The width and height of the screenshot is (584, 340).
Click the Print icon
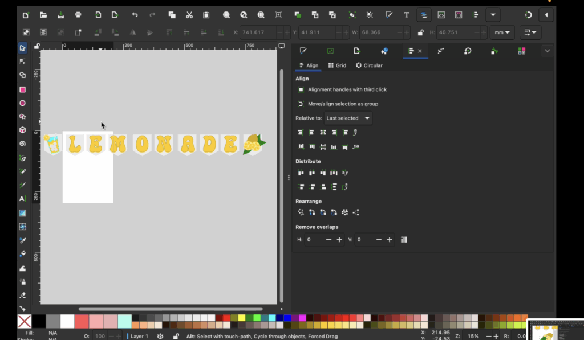[78, 15]
